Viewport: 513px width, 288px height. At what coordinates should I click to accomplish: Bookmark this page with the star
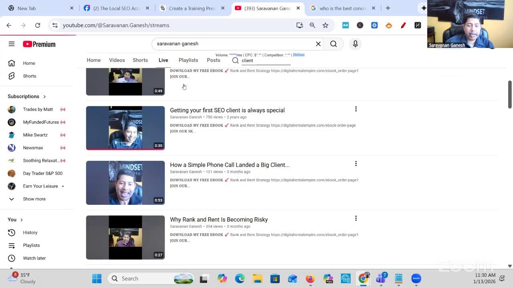325,25
